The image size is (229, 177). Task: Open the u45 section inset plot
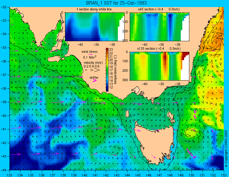click(x=159, y=27)
